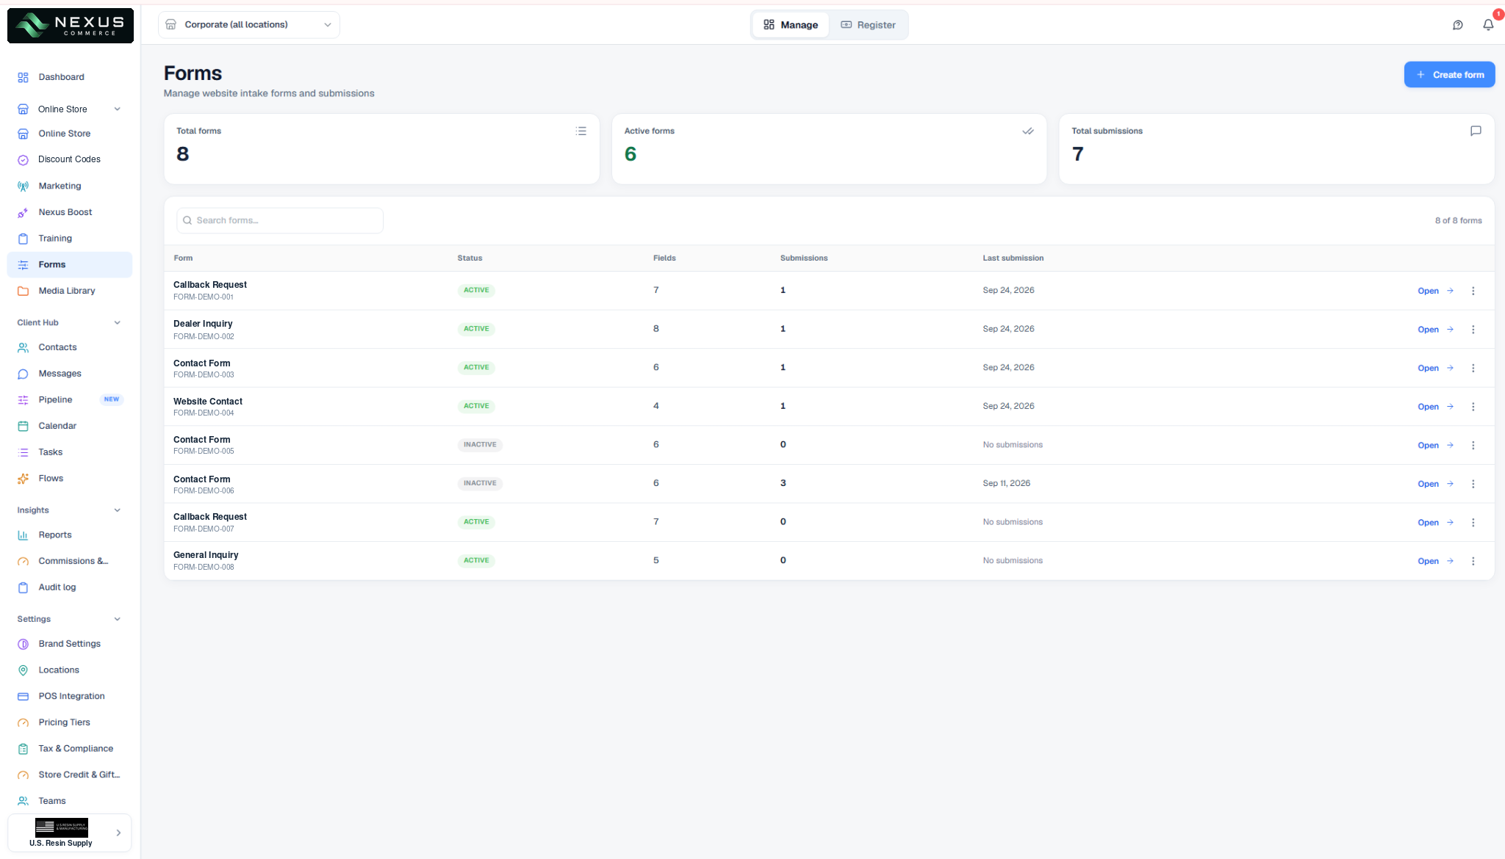Open more options for Website Contact row
The height and width of the screenshot is (859, 1505).
[x=1473, y=407]
